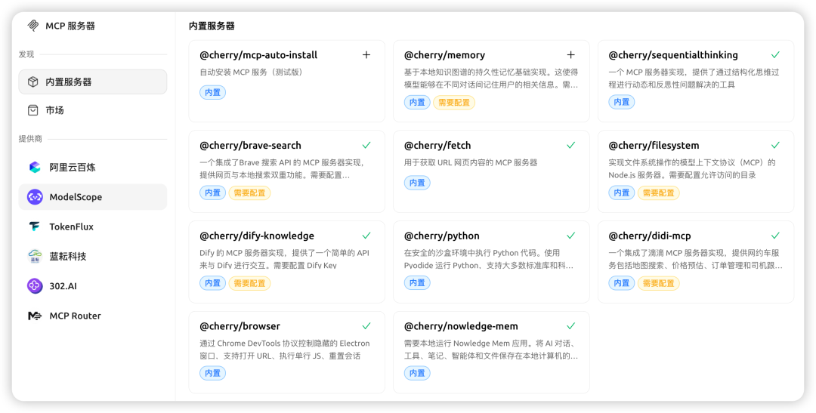
Task: Click the checkmark on @cherry/browser card
Action: point(366,326)
